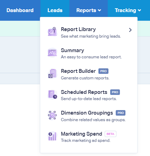Screen dimensions: 150x156
Task: Click the BETA badge beside Marketing Spend
Action: 111,134
